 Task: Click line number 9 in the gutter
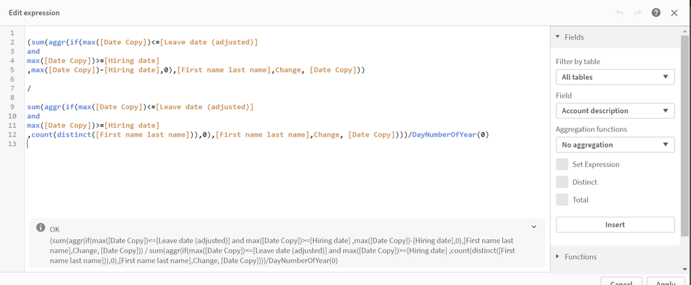pos(12,107)
